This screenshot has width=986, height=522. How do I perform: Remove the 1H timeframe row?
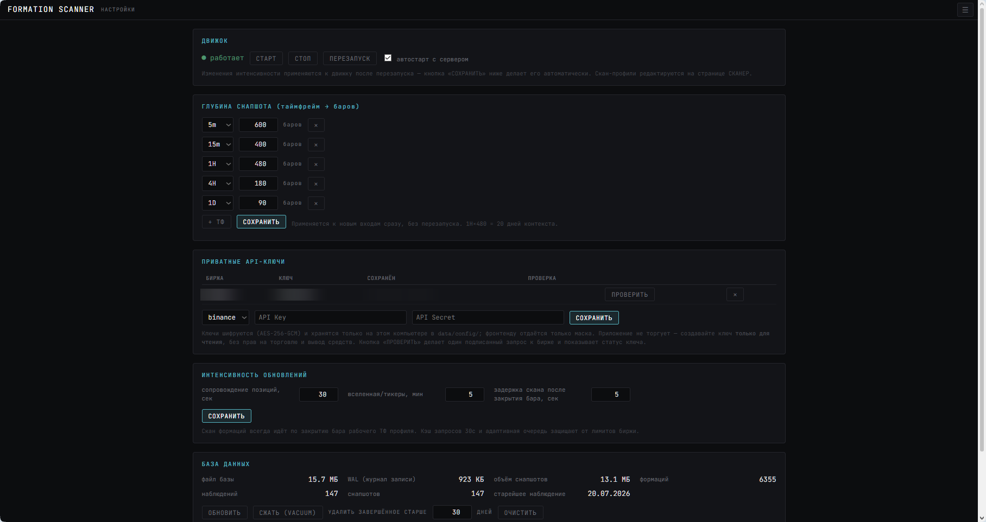coord(316,164)
